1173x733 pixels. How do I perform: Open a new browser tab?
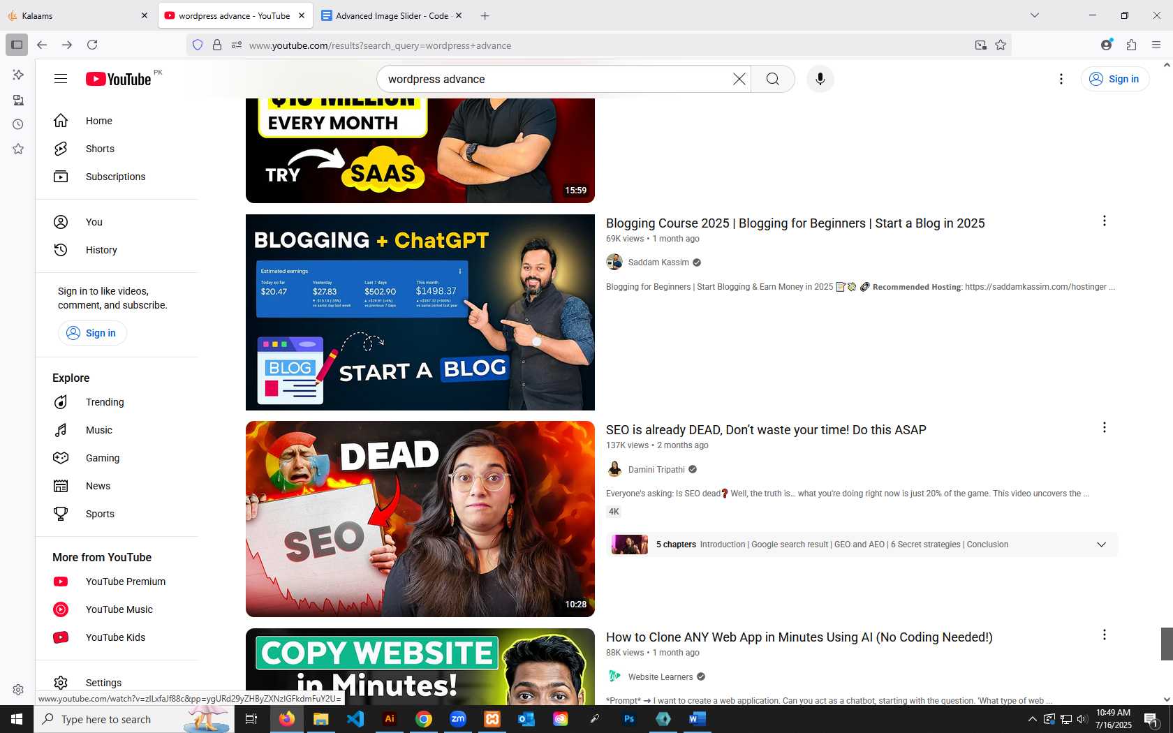(485, 15)
